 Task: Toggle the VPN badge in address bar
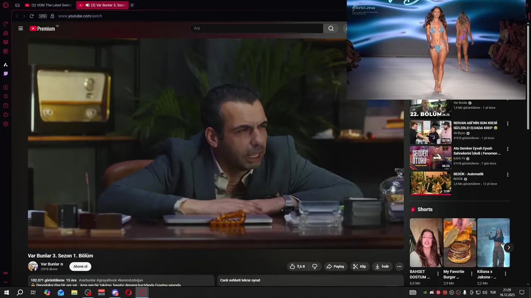(43, 16)
